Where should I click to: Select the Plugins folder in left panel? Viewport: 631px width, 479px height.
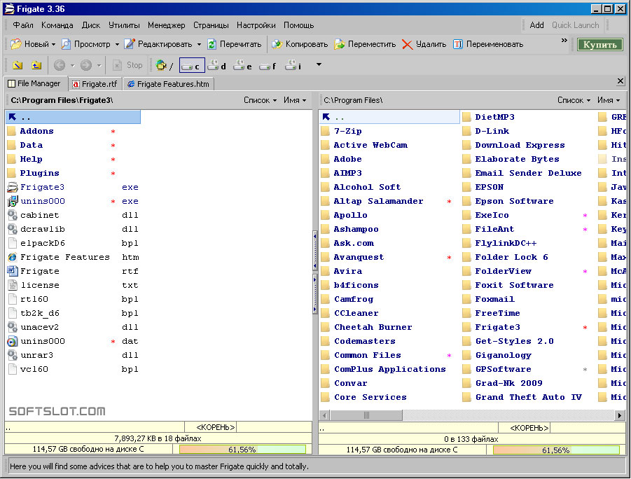(x=39, y=174)
